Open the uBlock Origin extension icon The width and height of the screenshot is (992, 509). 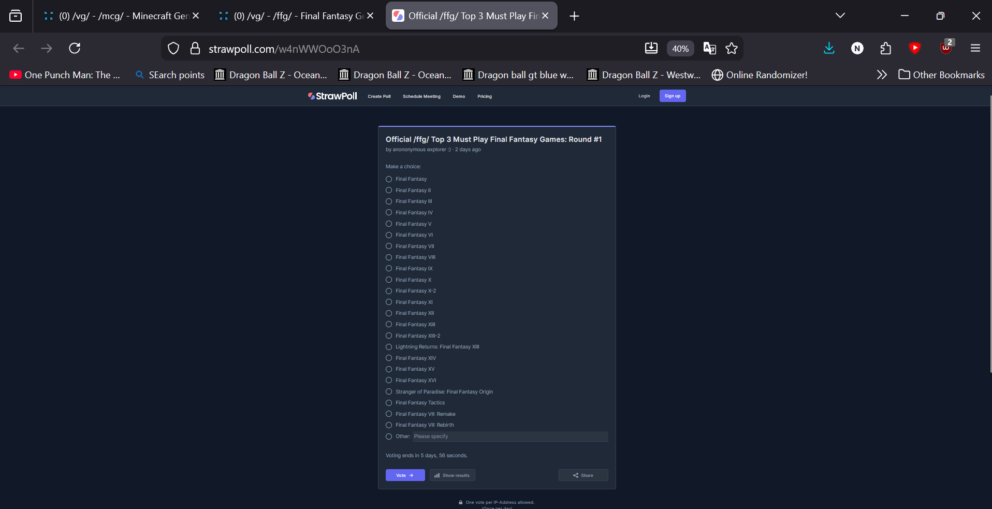pyautogui.click(x=946, y=48)
